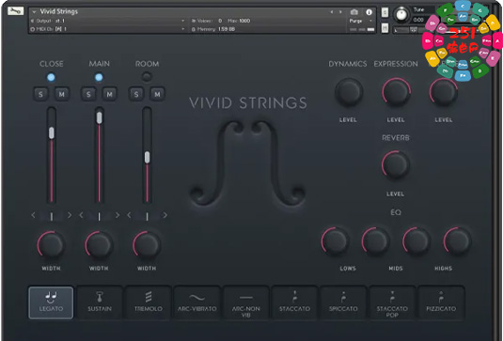Pan ROOM mic left with left arrow
This screenshot has width=503, height=341.
[x=129, y=215]
